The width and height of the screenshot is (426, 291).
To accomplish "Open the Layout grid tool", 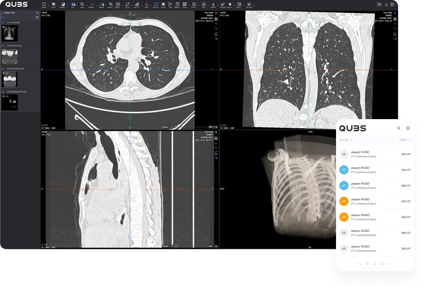I will tap(185, 4).
